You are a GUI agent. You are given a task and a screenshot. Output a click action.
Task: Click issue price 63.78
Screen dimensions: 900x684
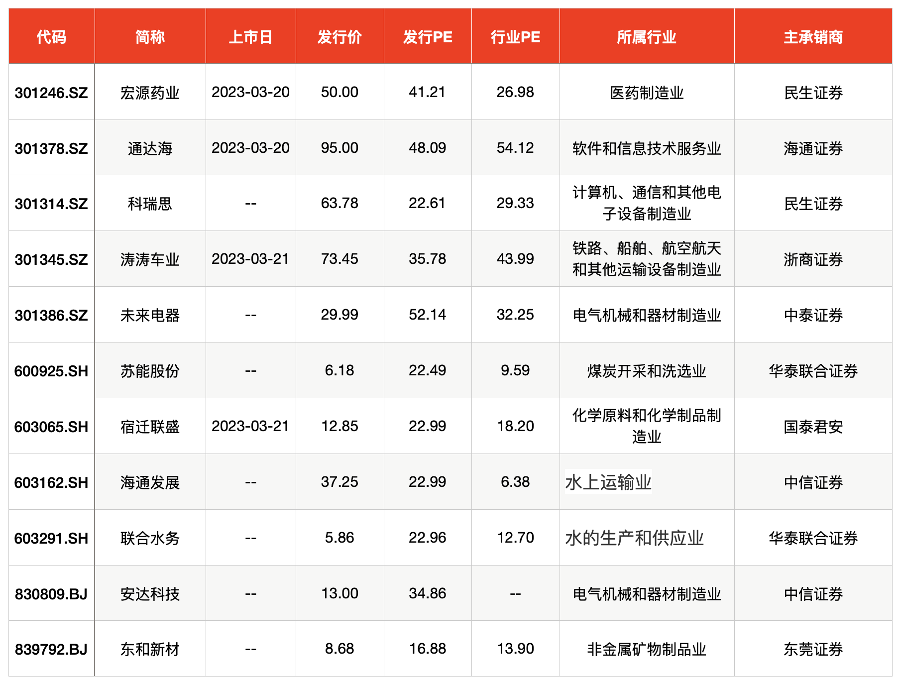pos(339,203)
